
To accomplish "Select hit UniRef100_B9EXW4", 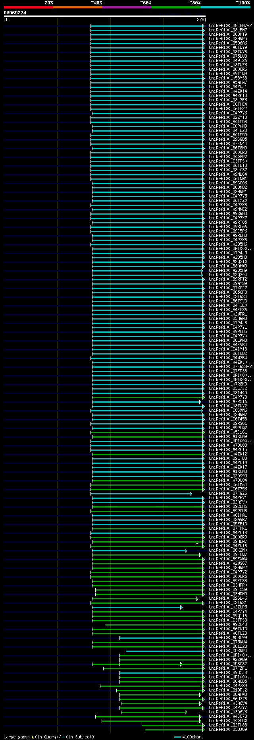I will pos(228,559).
